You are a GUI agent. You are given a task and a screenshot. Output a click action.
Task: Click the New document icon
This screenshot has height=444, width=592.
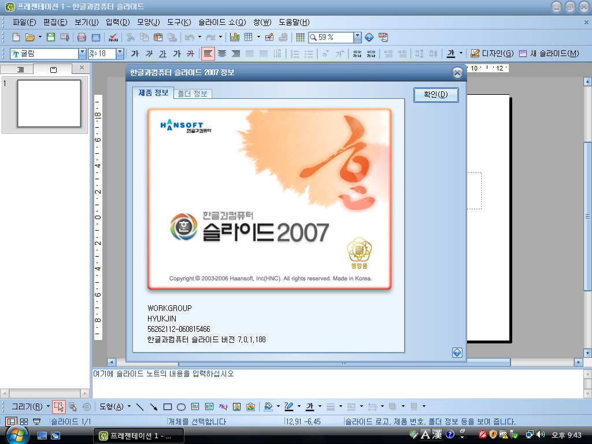point(16,37)
